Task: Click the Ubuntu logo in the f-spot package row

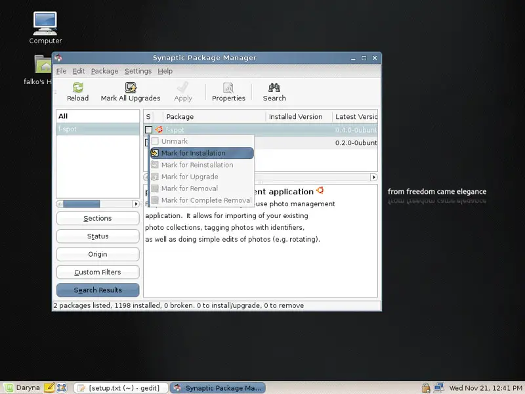Action: coord(159,129)
